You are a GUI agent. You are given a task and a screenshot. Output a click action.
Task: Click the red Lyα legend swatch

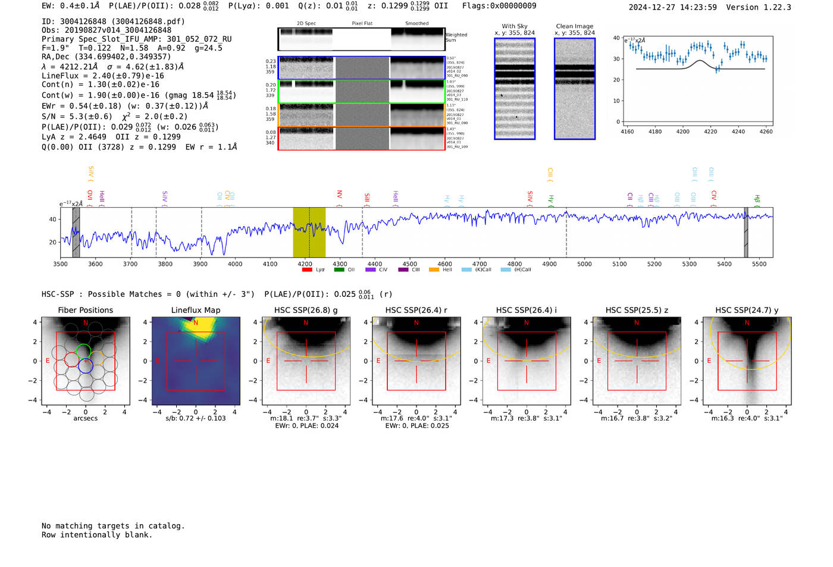coord(307,270)
